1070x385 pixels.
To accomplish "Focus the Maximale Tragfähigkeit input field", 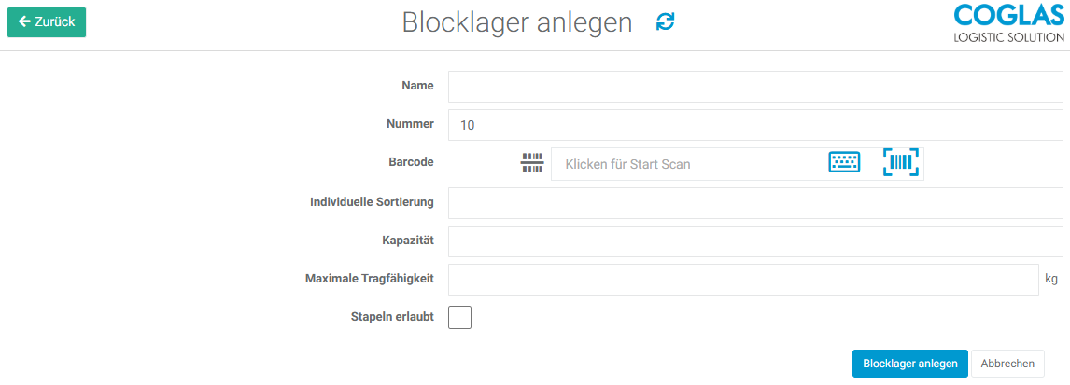I will point(743,280).
